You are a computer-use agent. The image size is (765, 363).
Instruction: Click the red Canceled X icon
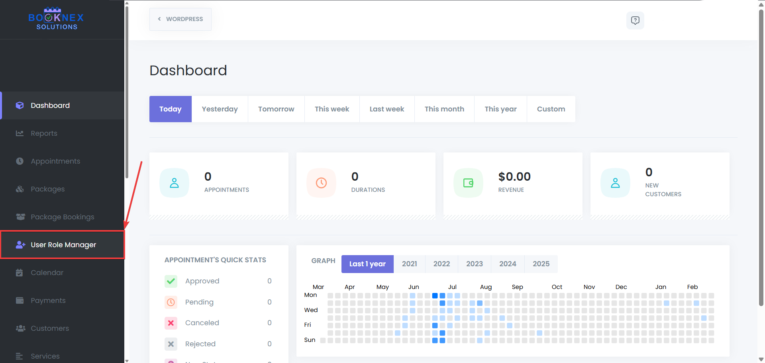point(171,323)
